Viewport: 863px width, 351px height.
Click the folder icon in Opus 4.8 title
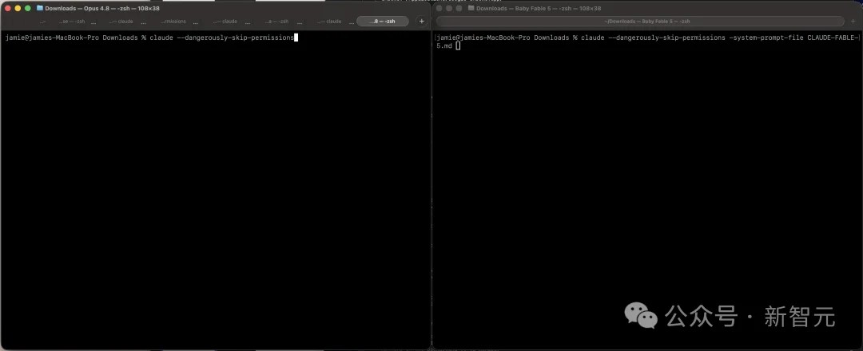point(40,8)
